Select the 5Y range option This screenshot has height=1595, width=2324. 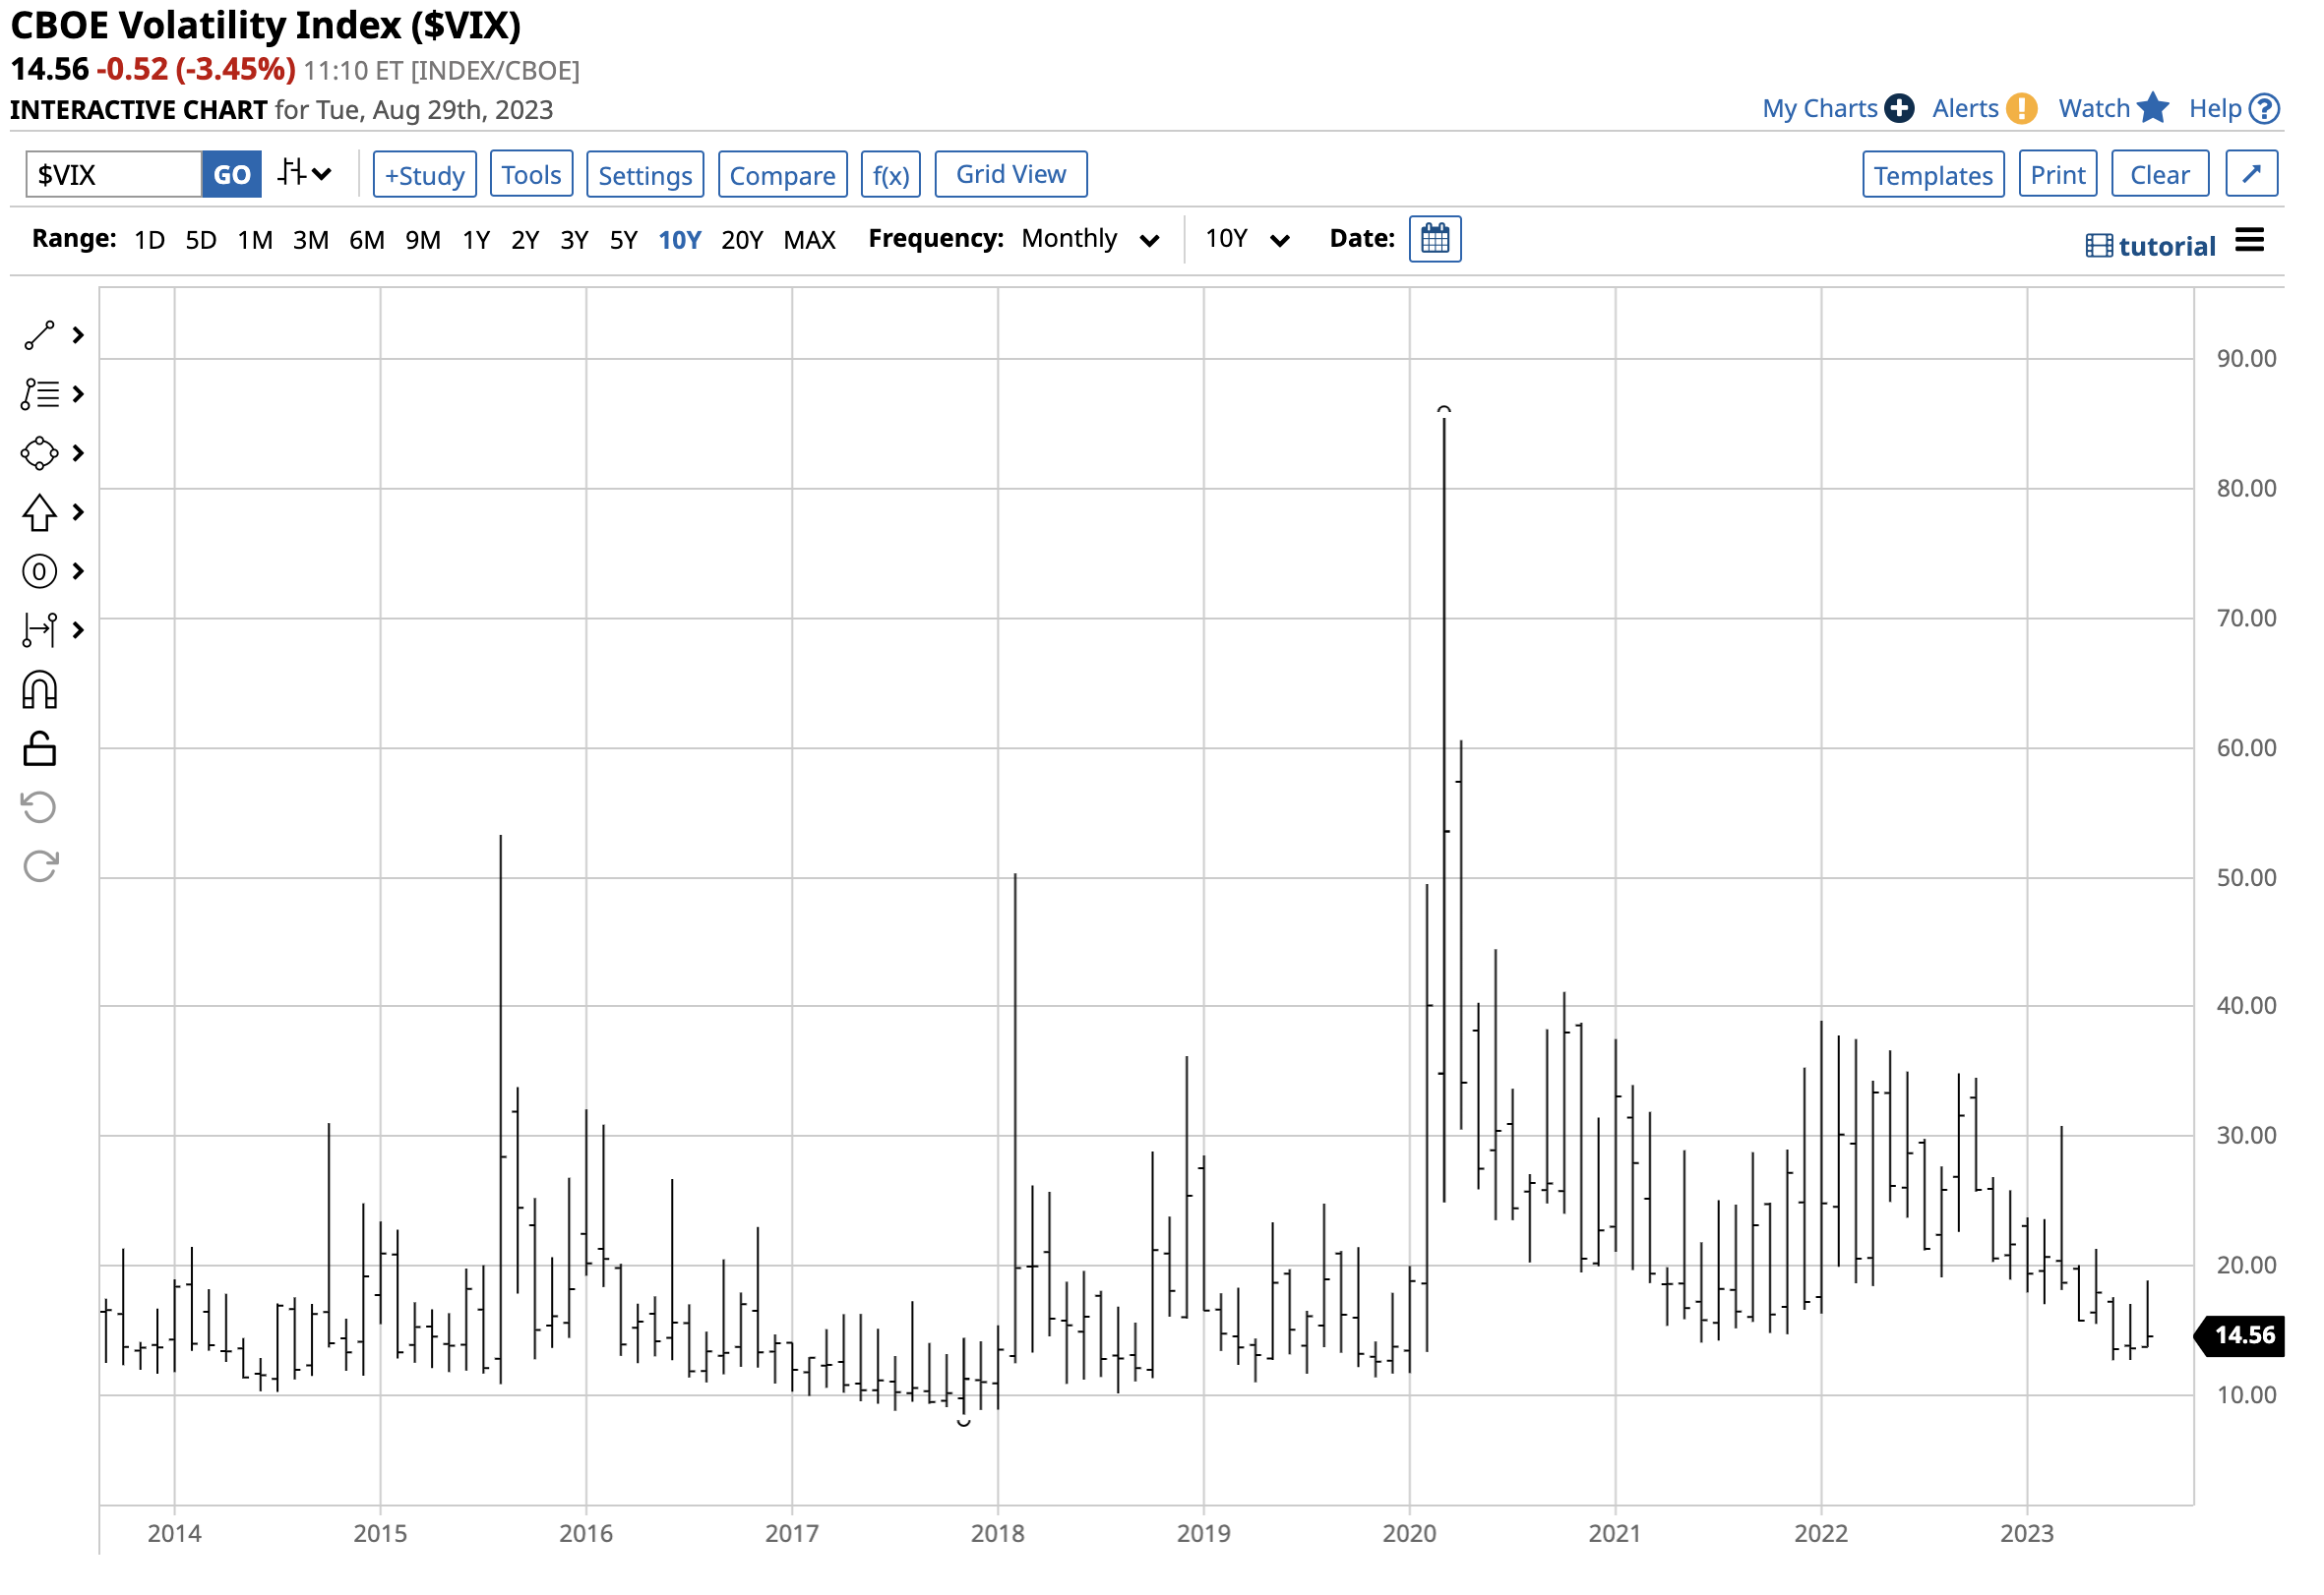624,241
